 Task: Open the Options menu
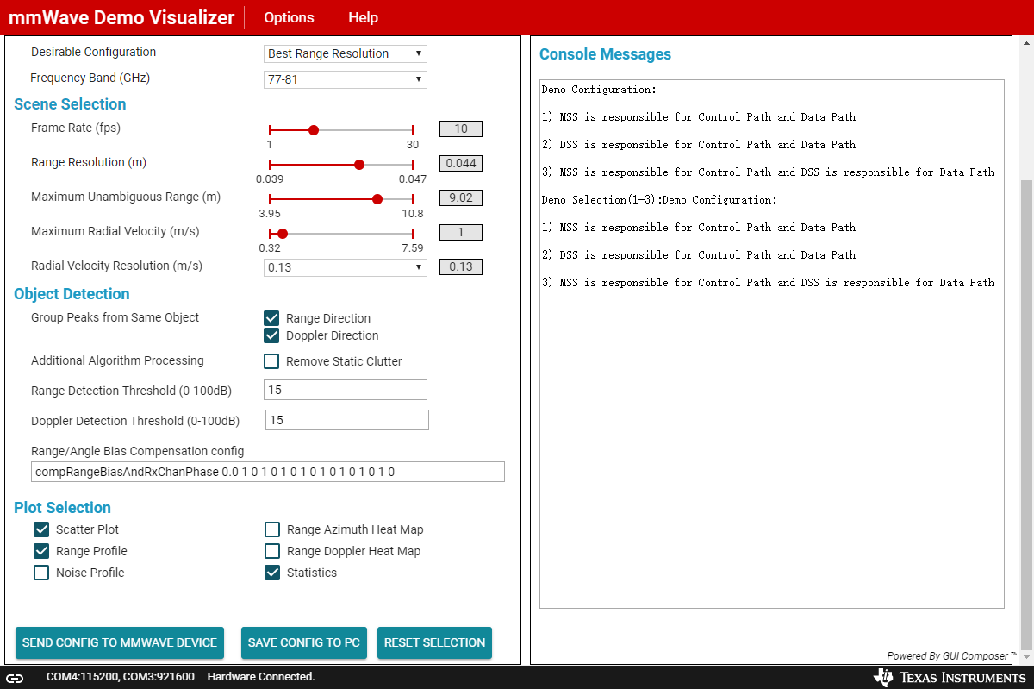(x=289, y=18)
